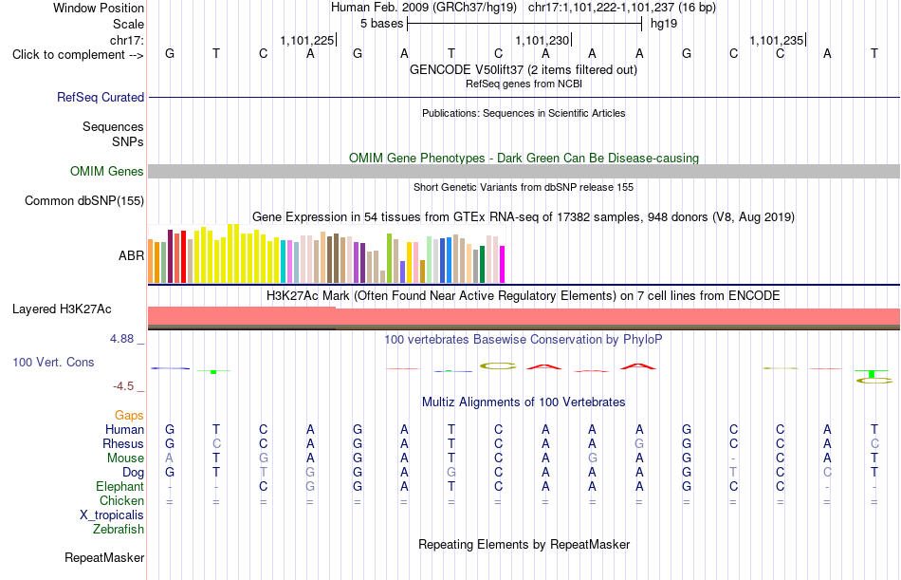The image size is (901, 580).
Task: Click Repeating Elements by RepeatMasker title
Action: coord(524,544)
